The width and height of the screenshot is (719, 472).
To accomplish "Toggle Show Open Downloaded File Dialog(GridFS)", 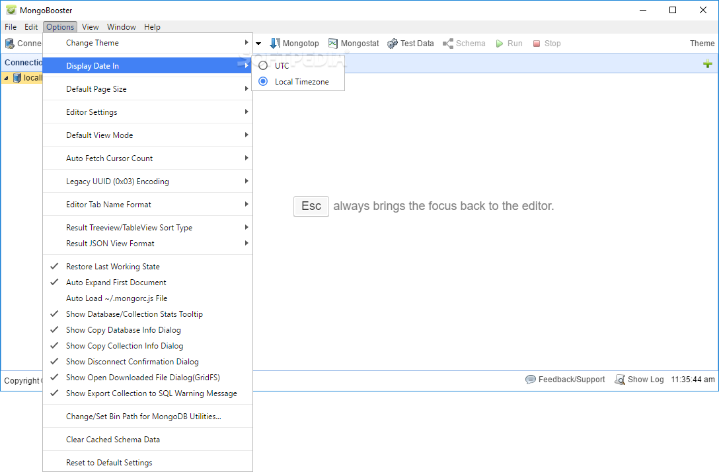I will coord(147,378).
